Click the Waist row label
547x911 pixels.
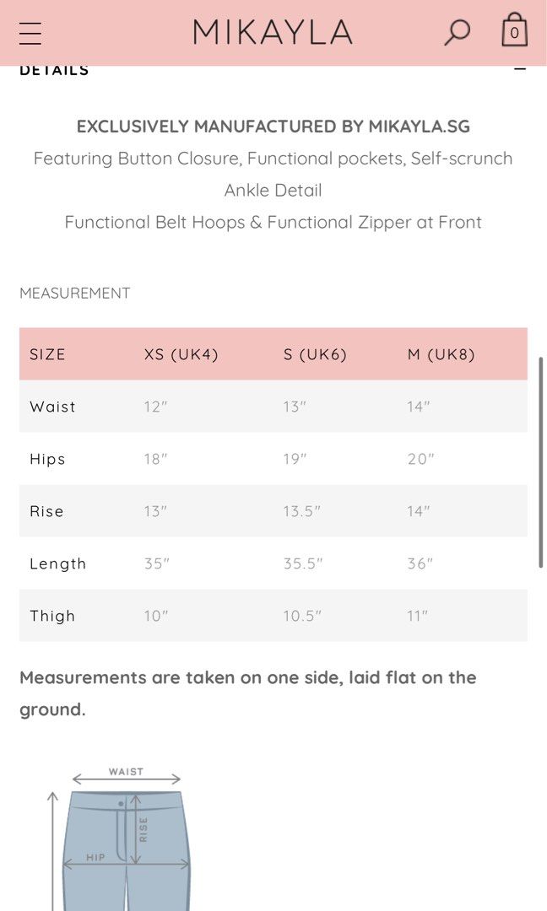pyautogui.click(x=52, y=407)
